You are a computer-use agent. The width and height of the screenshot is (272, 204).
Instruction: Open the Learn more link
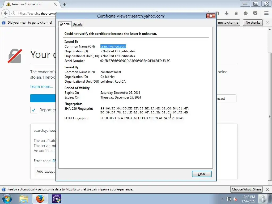point(42,87)
